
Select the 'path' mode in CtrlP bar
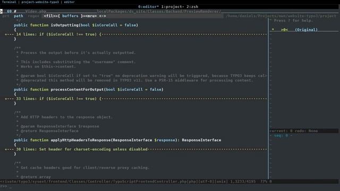tap(19, 16)
